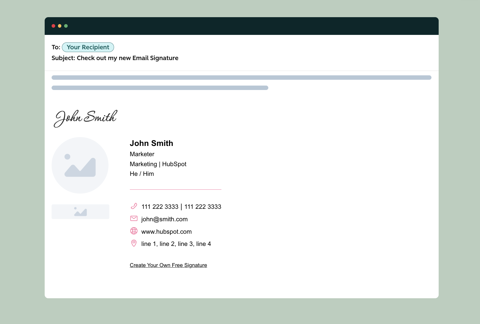Click the red close window dot

54,26
